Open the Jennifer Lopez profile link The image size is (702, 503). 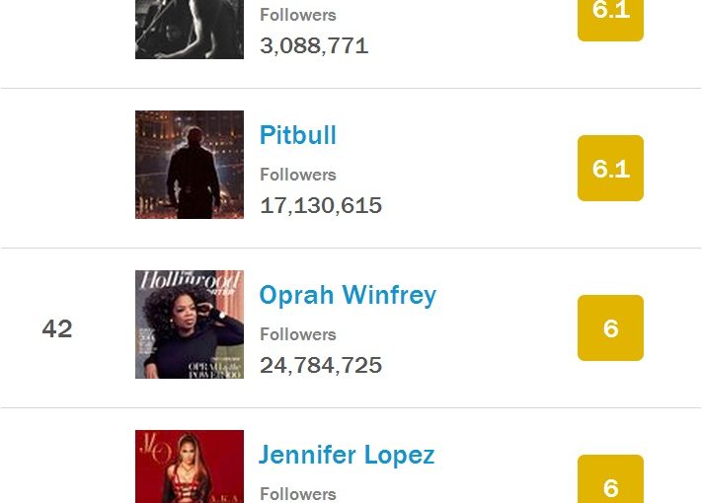pos(347,455)
